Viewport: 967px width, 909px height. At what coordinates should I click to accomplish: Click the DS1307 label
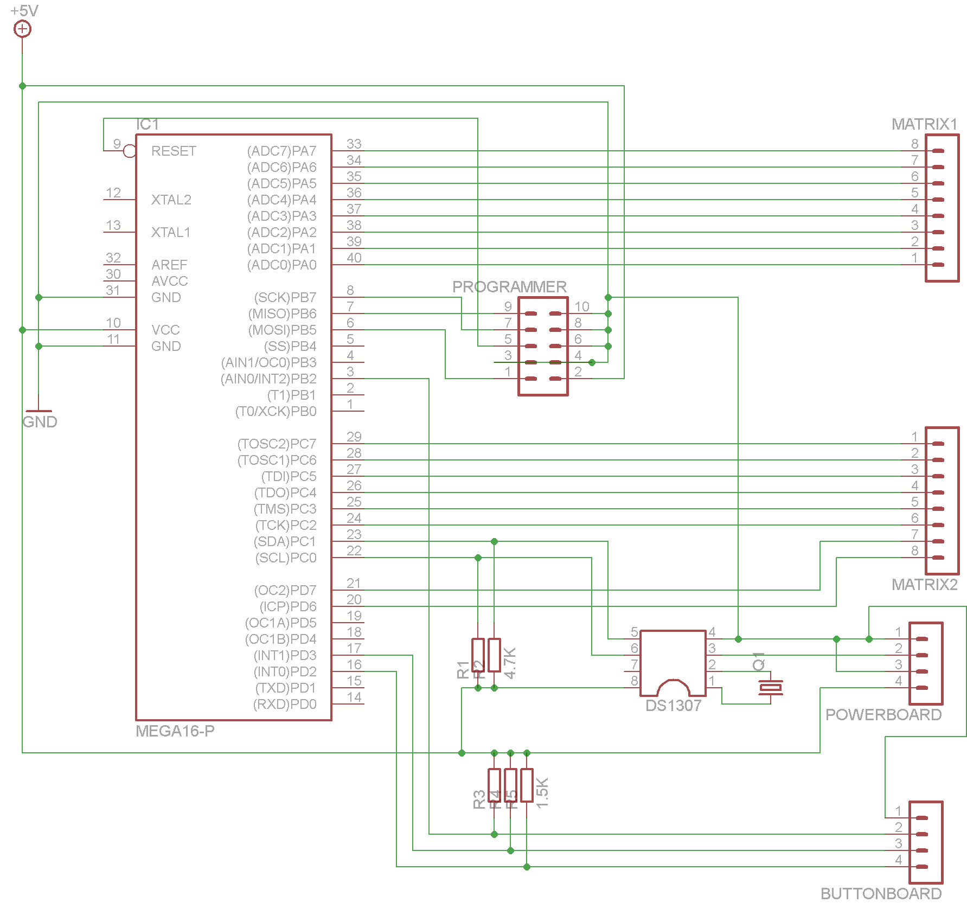click(673, 706)
